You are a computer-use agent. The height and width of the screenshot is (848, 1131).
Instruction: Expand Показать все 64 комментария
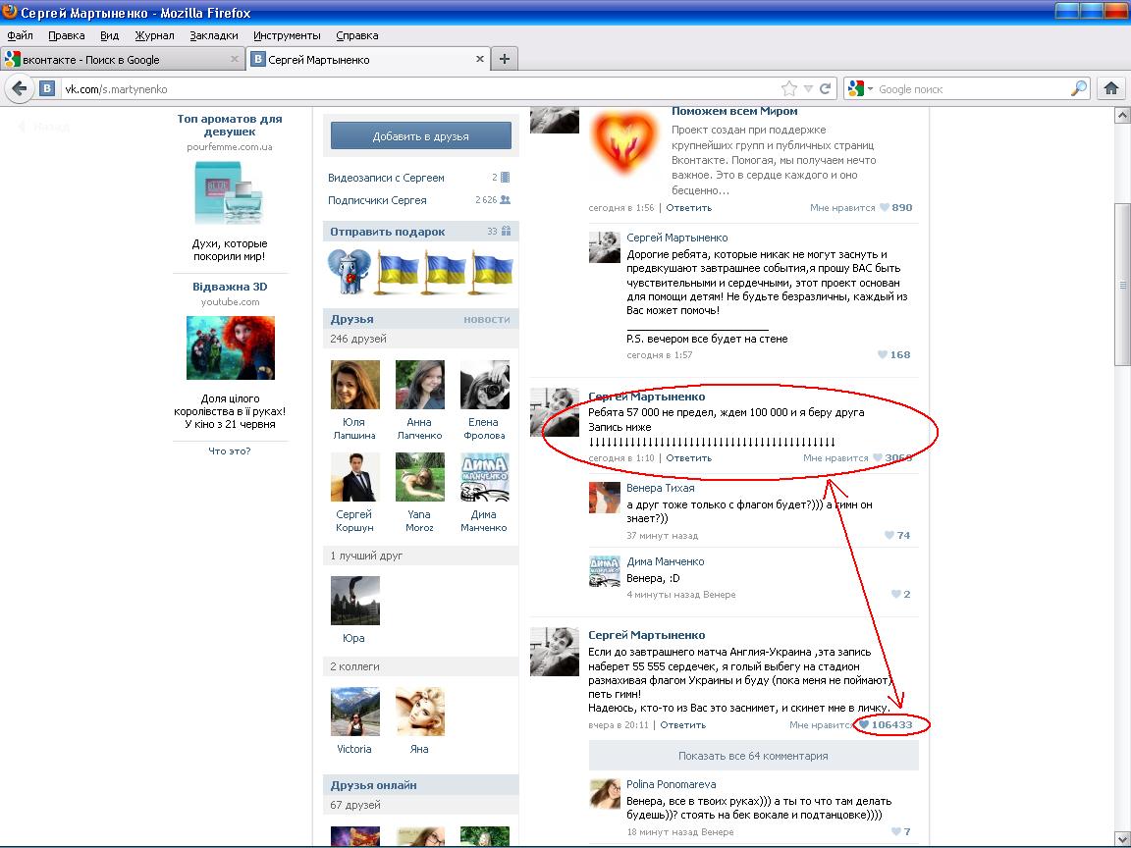point(753,756)
